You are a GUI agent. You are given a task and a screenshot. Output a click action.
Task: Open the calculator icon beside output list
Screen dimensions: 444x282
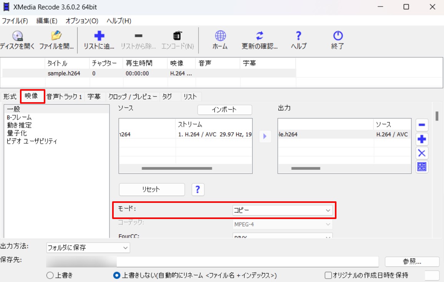click(x=422, y=167)
